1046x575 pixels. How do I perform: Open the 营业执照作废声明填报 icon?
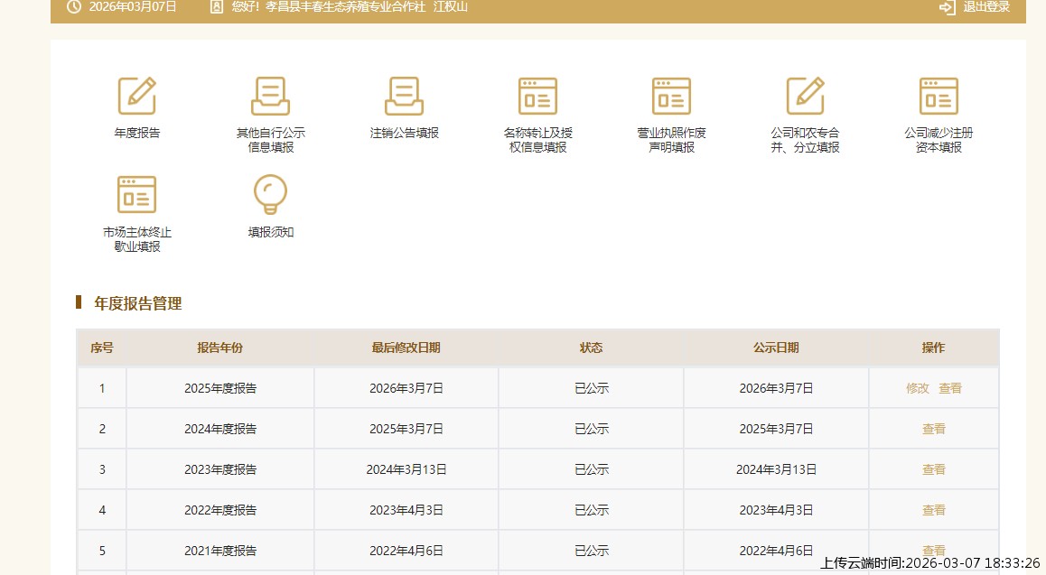pos(671,96)
